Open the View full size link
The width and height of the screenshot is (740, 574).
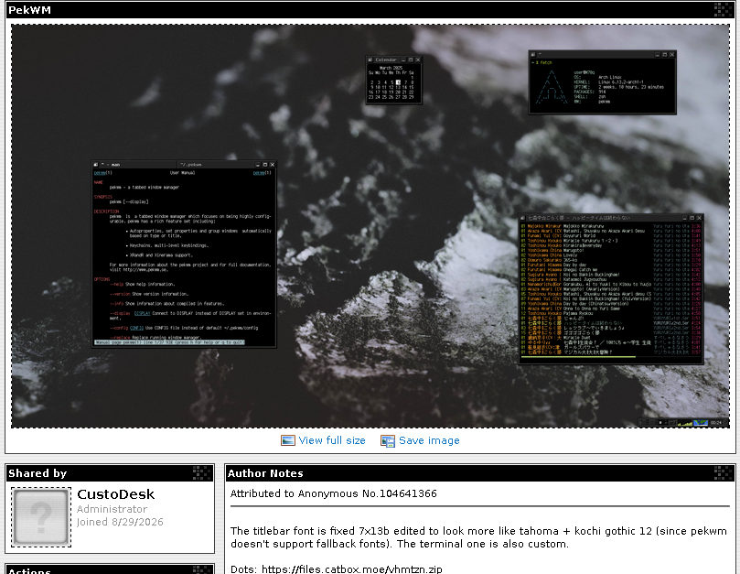332,440
